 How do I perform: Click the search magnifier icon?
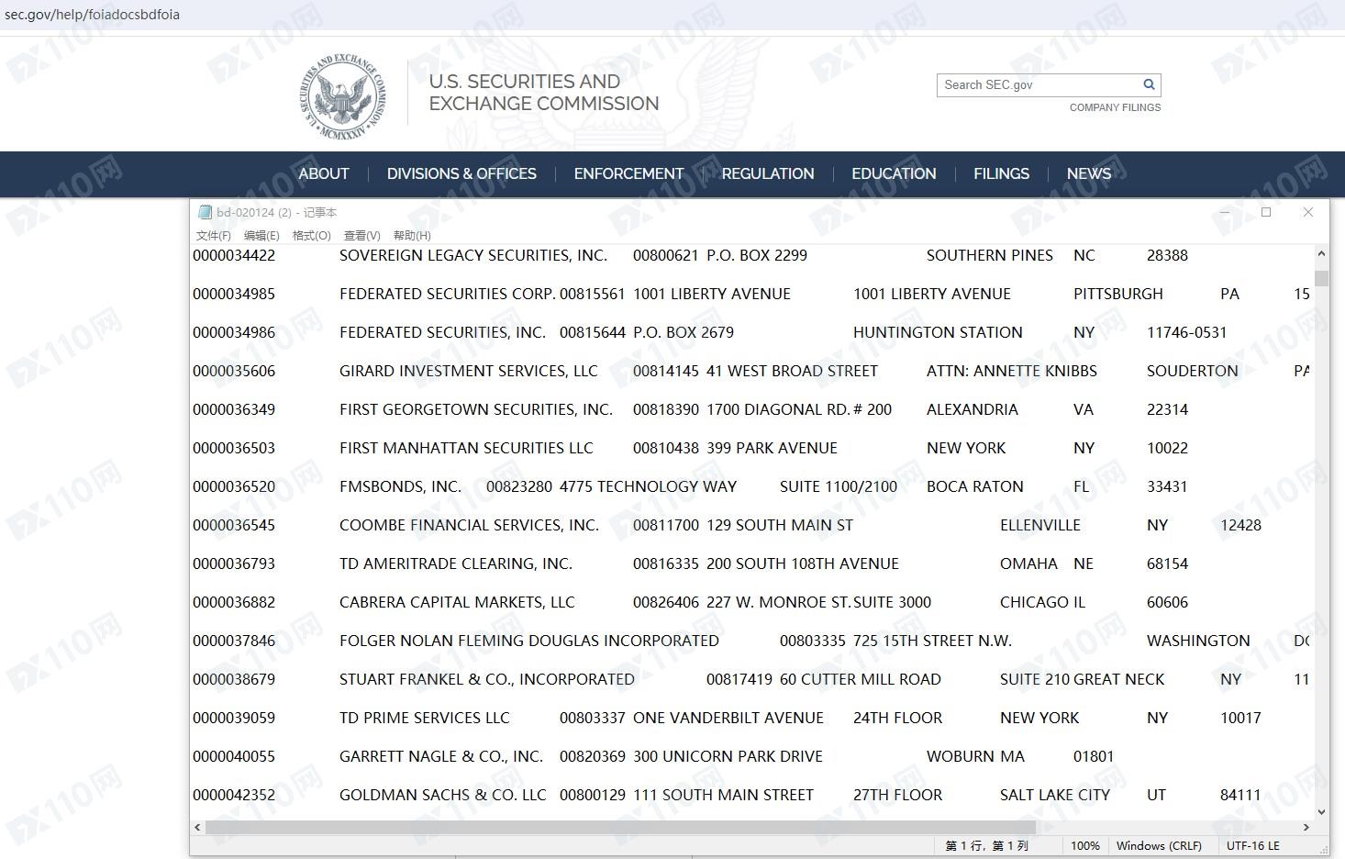click(1149, 84)
